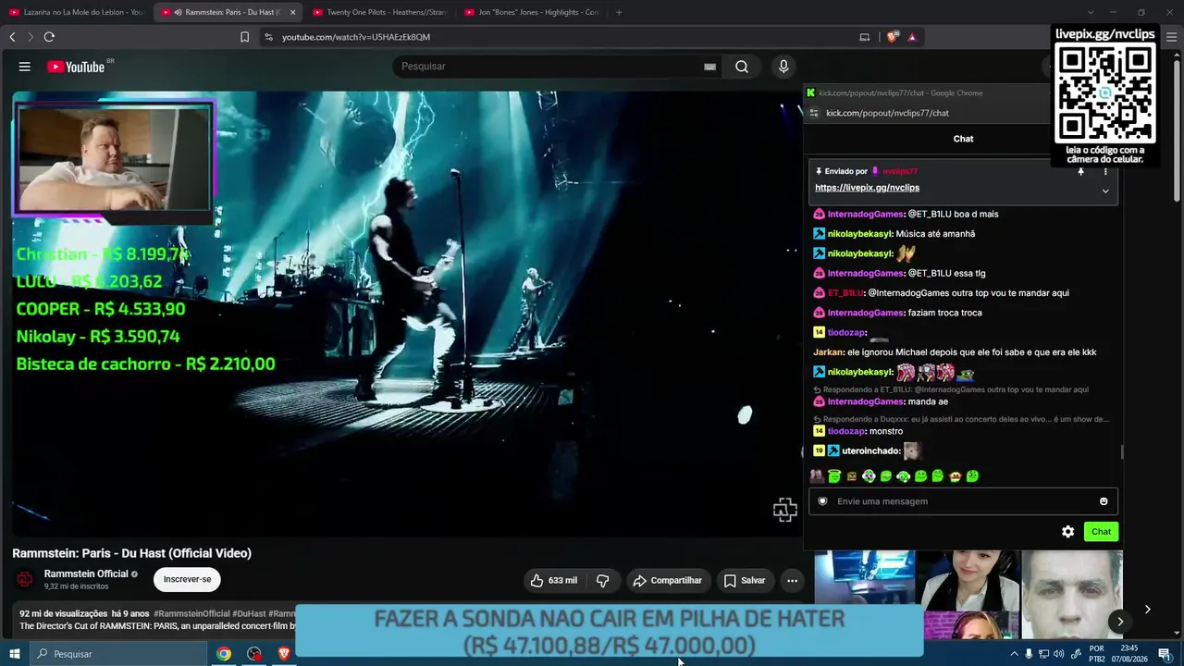The height and width of the screenshot is (666, 1184).
Task: Focus the Envie uma mensagem chat input
Action: point(962,501)
